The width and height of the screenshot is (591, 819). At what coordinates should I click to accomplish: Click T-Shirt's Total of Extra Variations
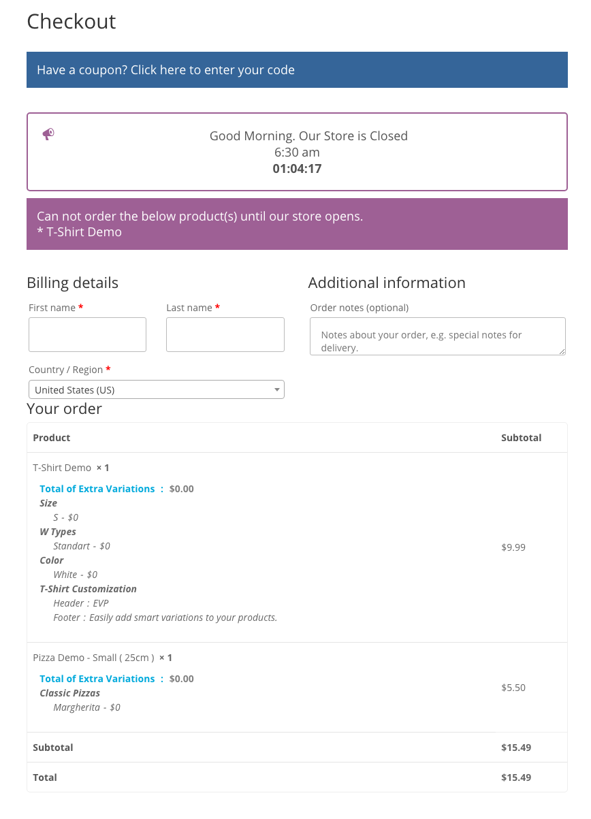point(97,489)
